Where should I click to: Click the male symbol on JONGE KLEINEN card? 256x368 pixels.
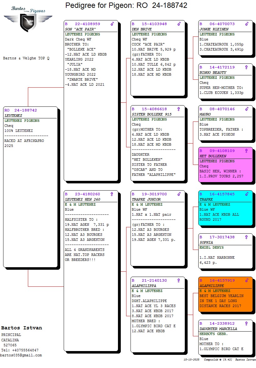click(x=247, y=24)
